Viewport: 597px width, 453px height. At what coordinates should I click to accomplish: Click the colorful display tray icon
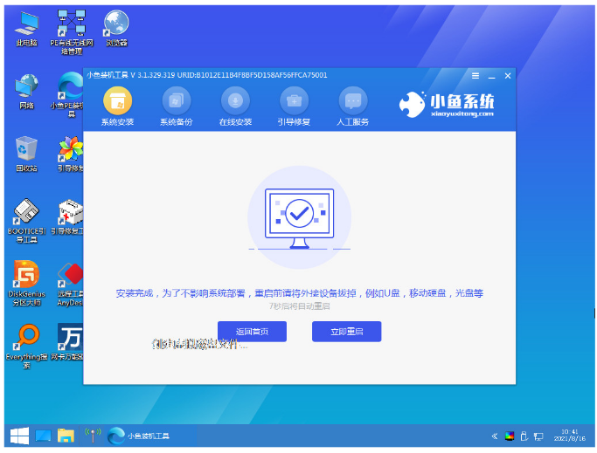(510, 436)
